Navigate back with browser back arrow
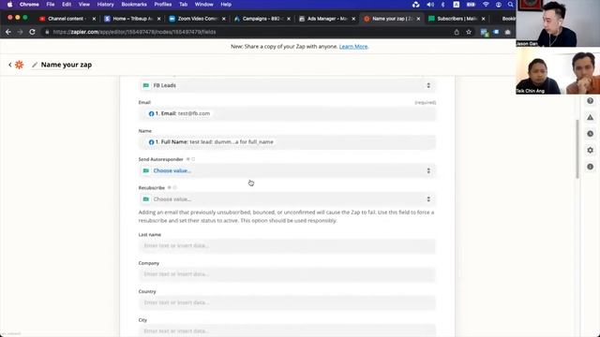 [x=8, y=32]
